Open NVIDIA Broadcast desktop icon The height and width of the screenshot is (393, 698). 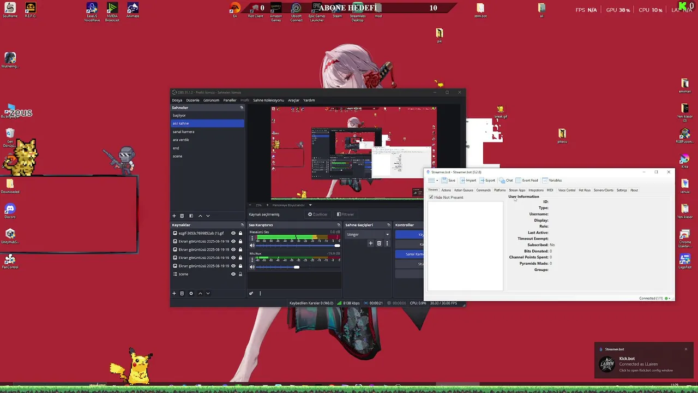pos(112,11)
